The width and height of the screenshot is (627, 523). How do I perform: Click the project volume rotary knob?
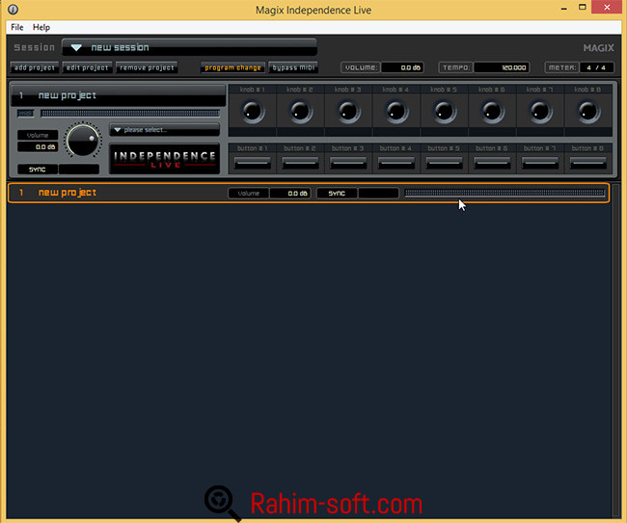(x=83, y=140)
